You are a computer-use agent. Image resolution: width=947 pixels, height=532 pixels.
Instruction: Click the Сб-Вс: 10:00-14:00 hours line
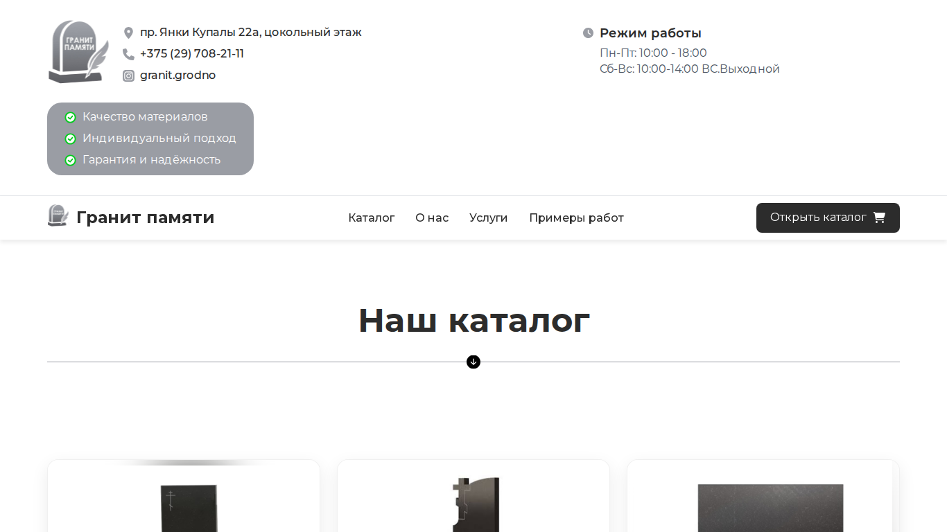click(x=690, y=69)
